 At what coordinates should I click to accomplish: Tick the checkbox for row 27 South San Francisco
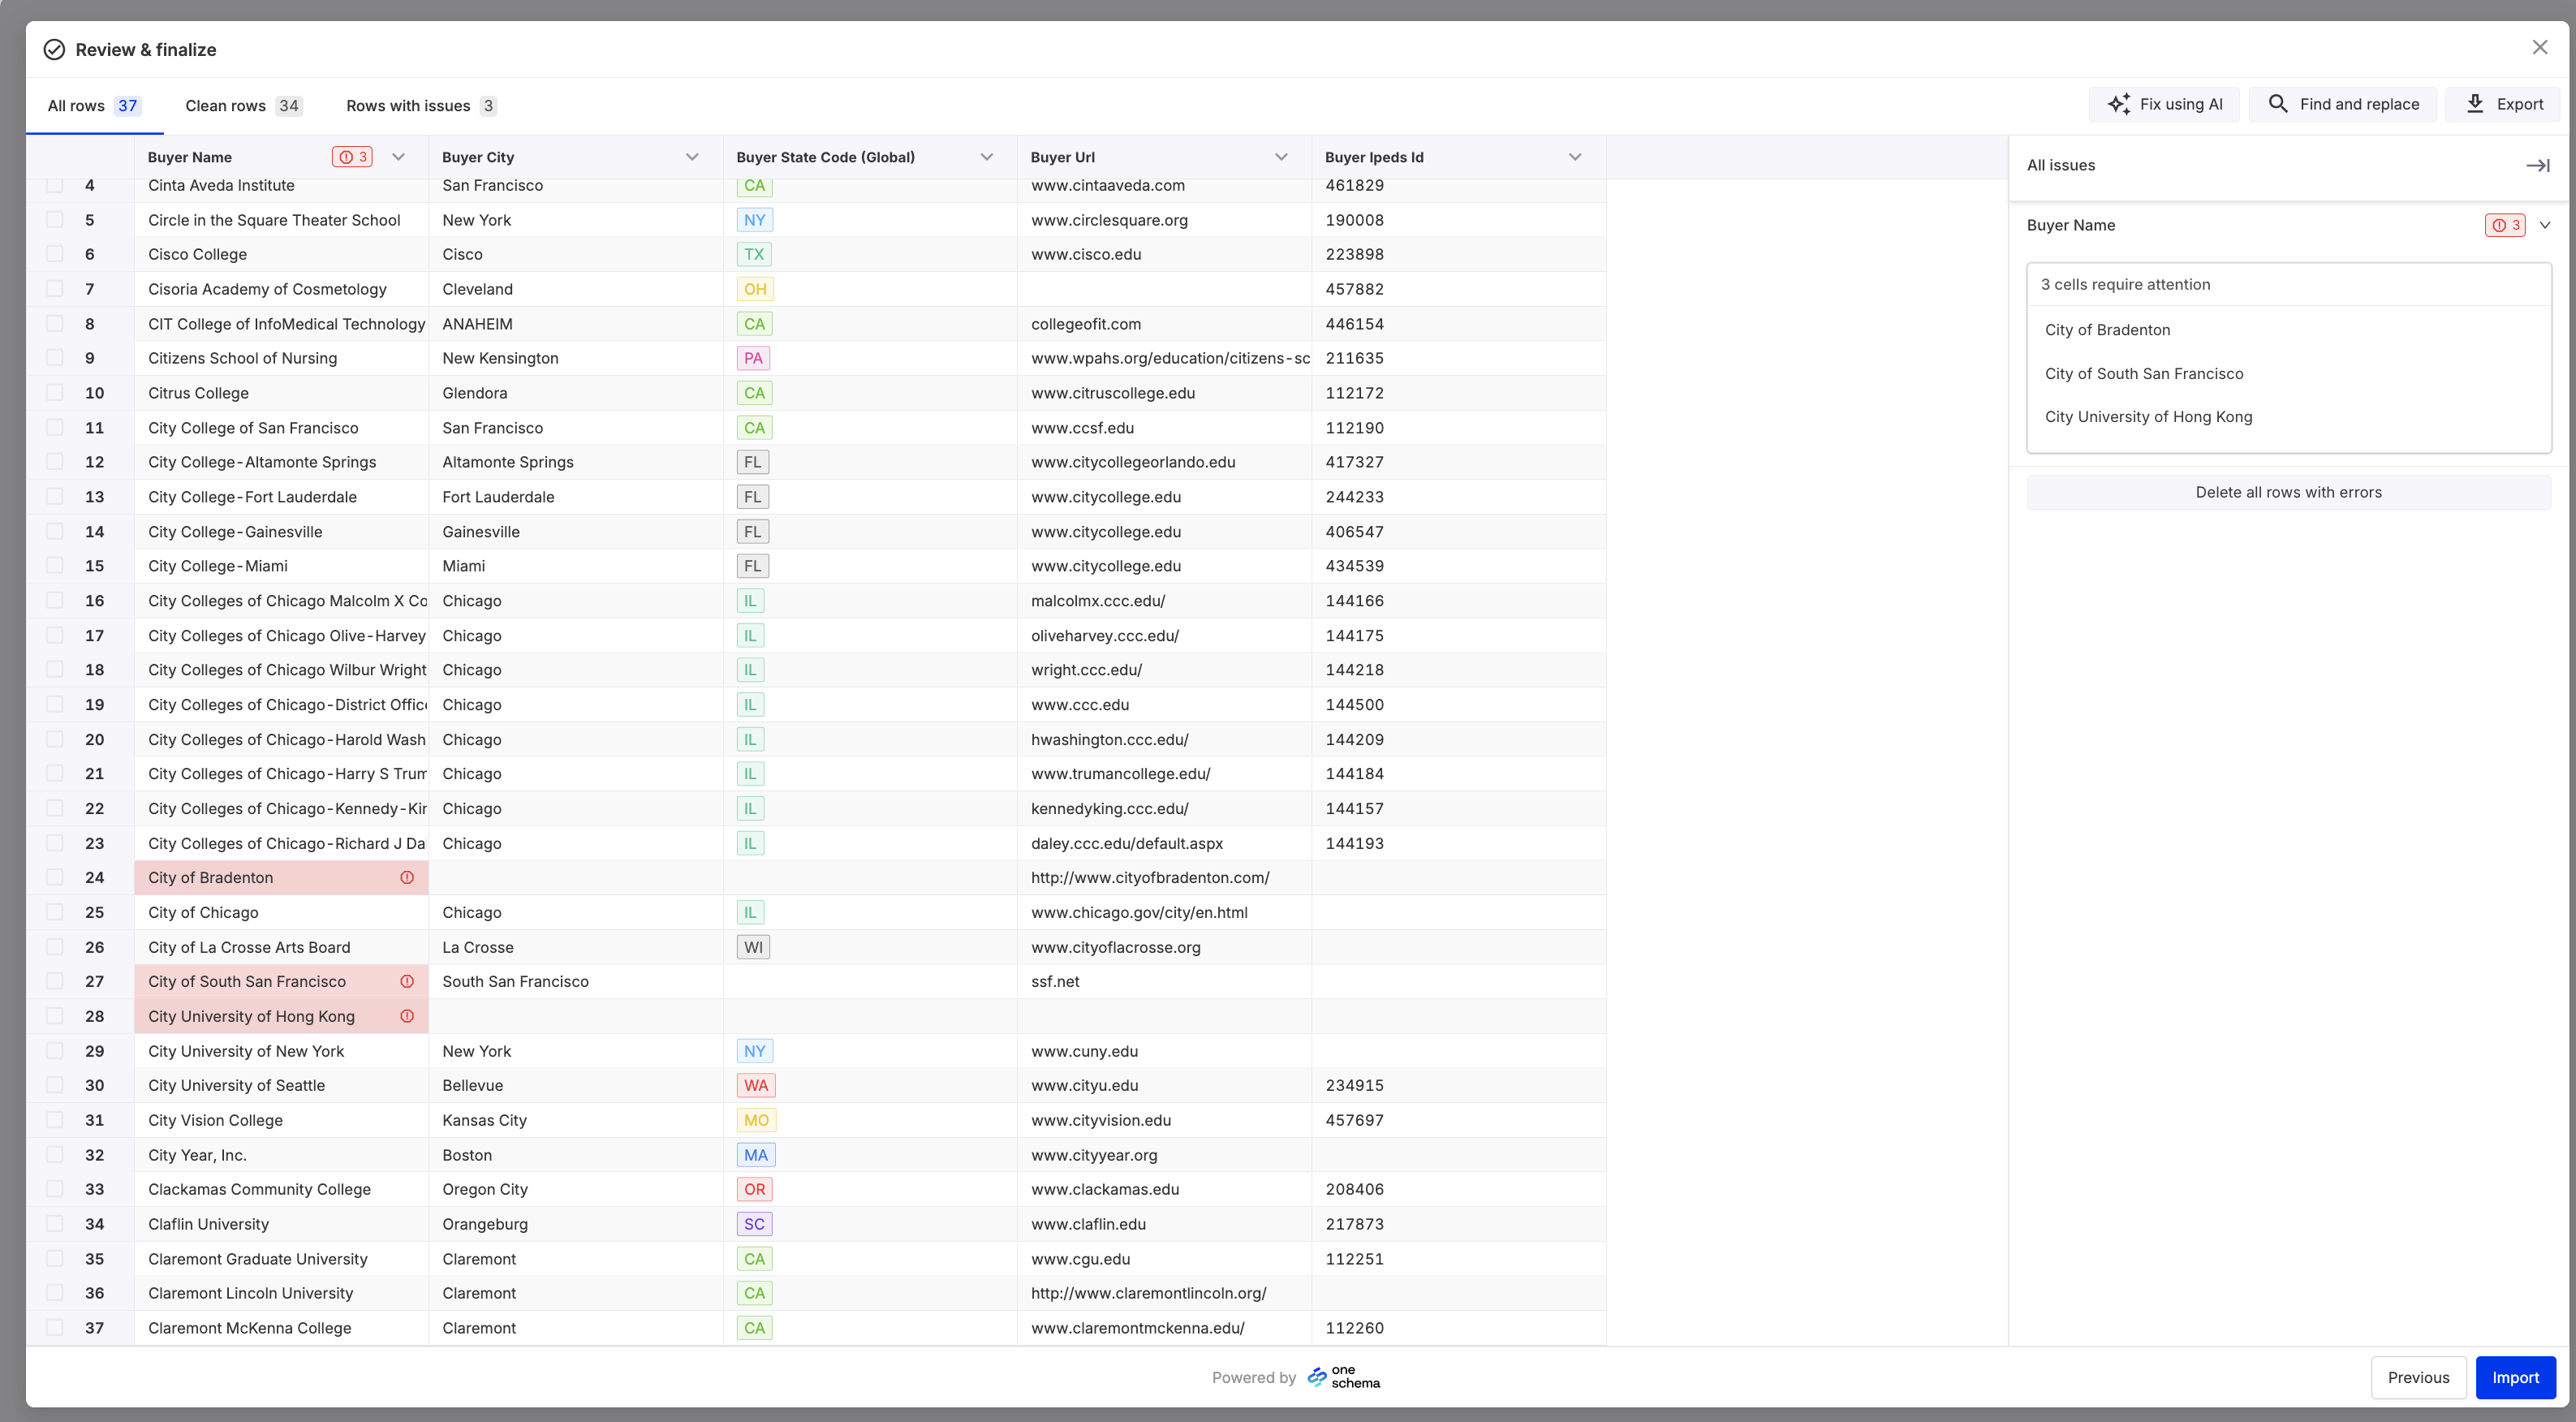55,982
